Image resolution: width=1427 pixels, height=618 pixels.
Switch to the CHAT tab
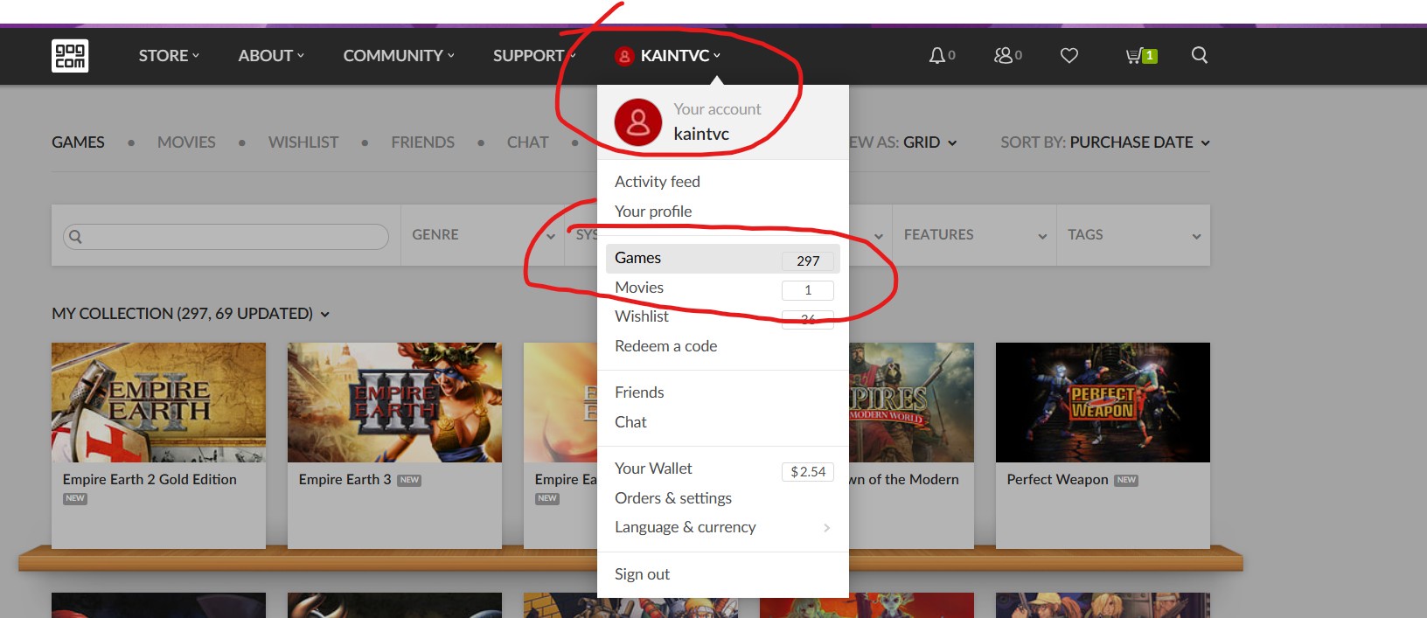[527, 142]
